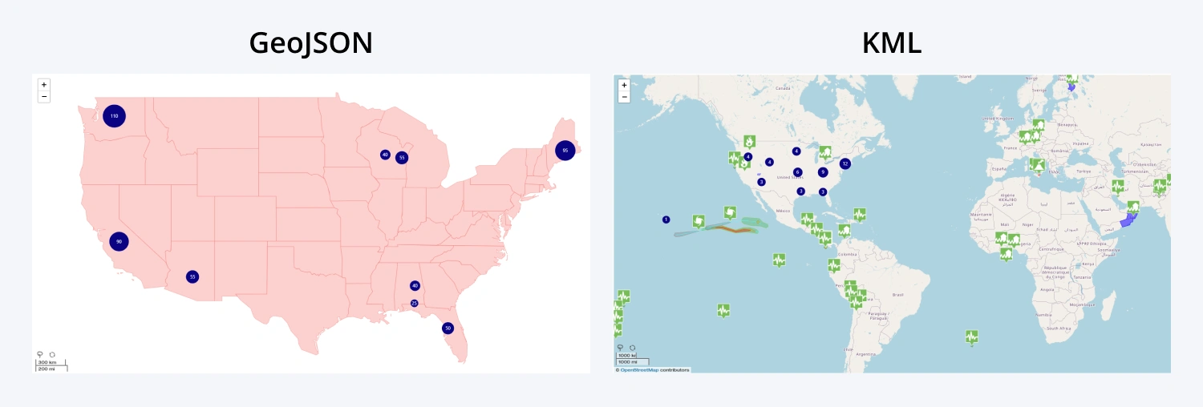The width and height of the screenshot is (1203, 407).
Task: Click the 25 cluster marker on GeoJSON map
Action: [415, 303]
